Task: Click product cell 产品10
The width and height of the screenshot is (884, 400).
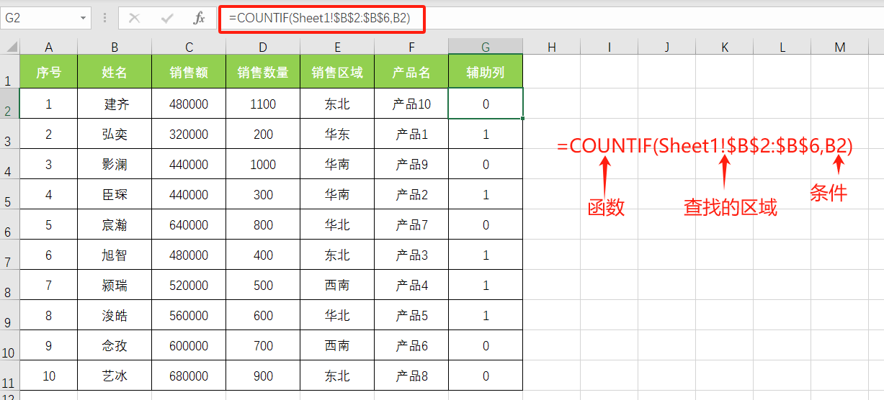Action: 411,104
